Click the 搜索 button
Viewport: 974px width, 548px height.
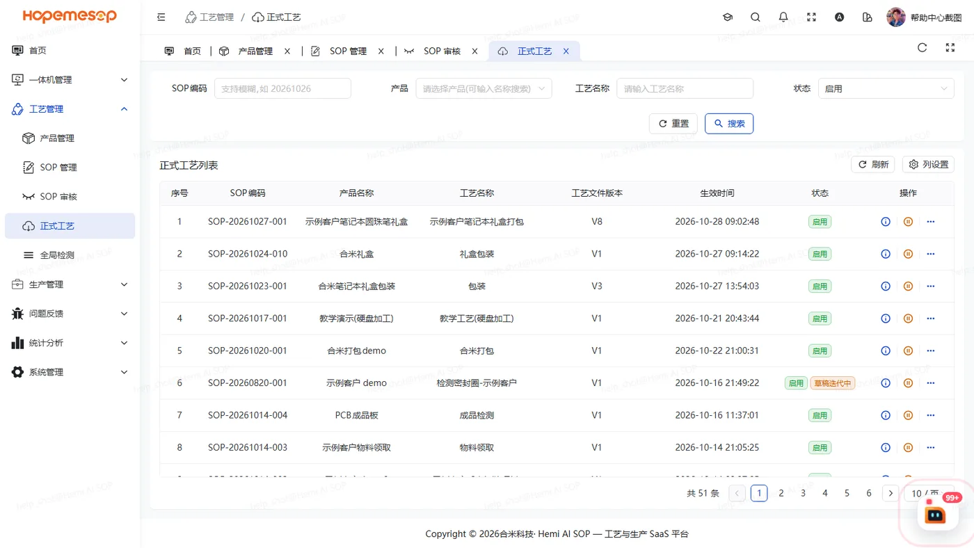pos(729,124)
